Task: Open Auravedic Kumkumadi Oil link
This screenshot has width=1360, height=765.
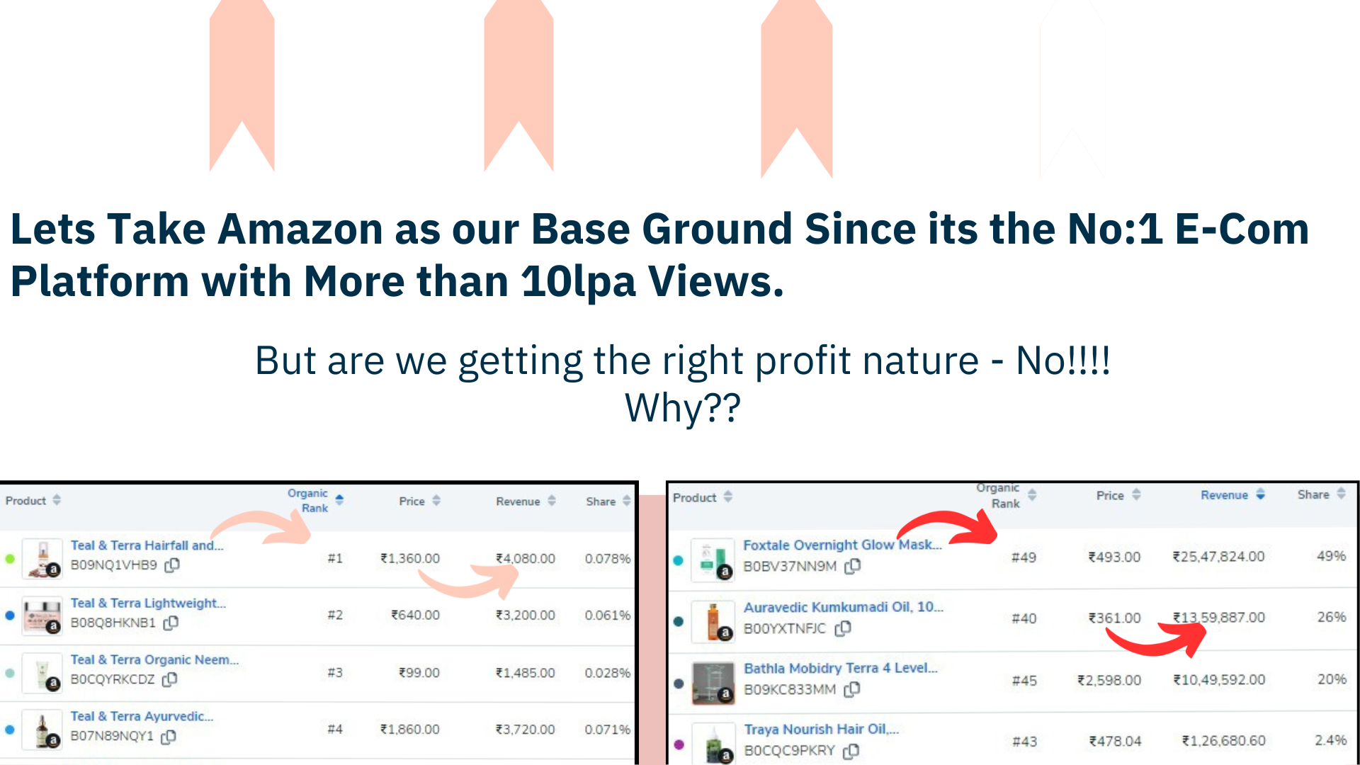Action: [843, 607]
